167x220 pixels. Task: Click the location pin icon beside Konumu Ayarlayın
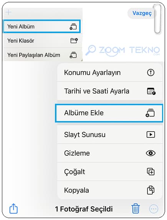[x=151, y=73]
